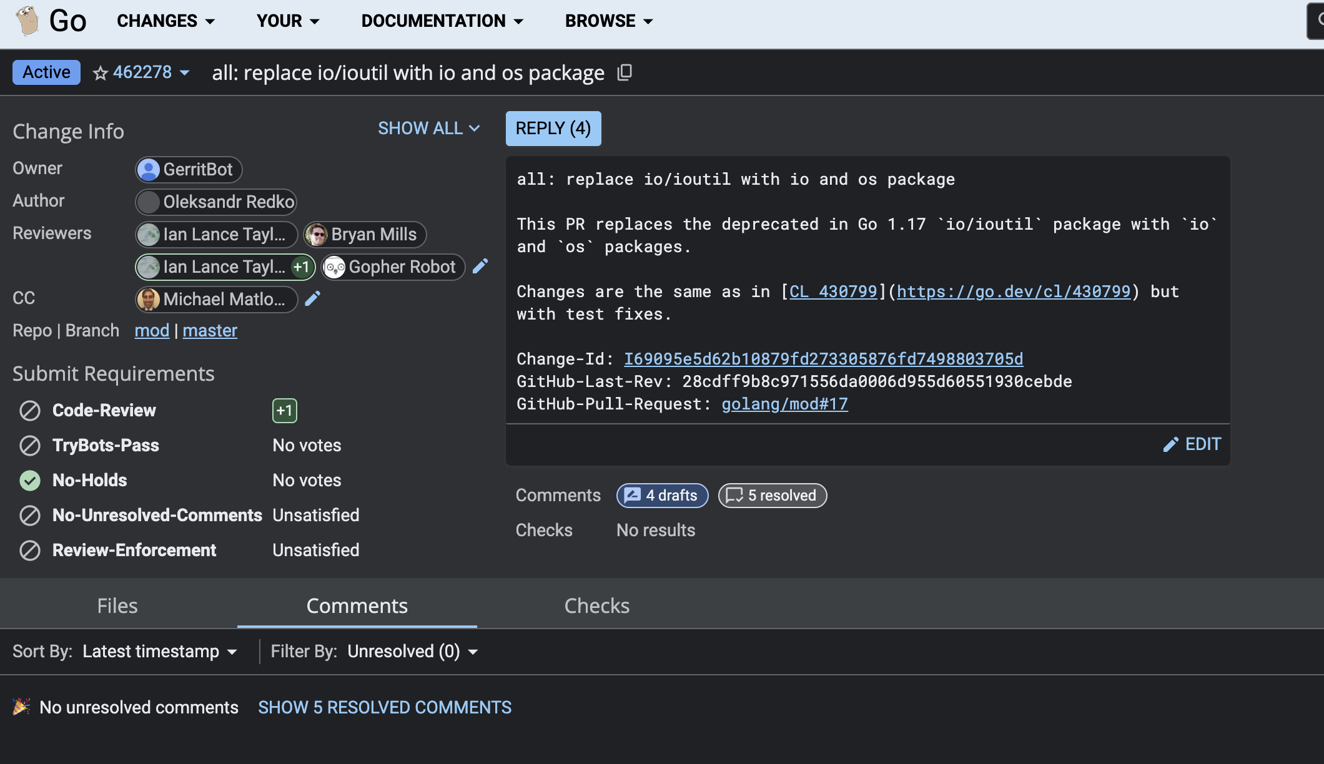Click the pencil icon to edit CC
The height and width of the screenshot is (764, 1324).
(x=312, y=299)
